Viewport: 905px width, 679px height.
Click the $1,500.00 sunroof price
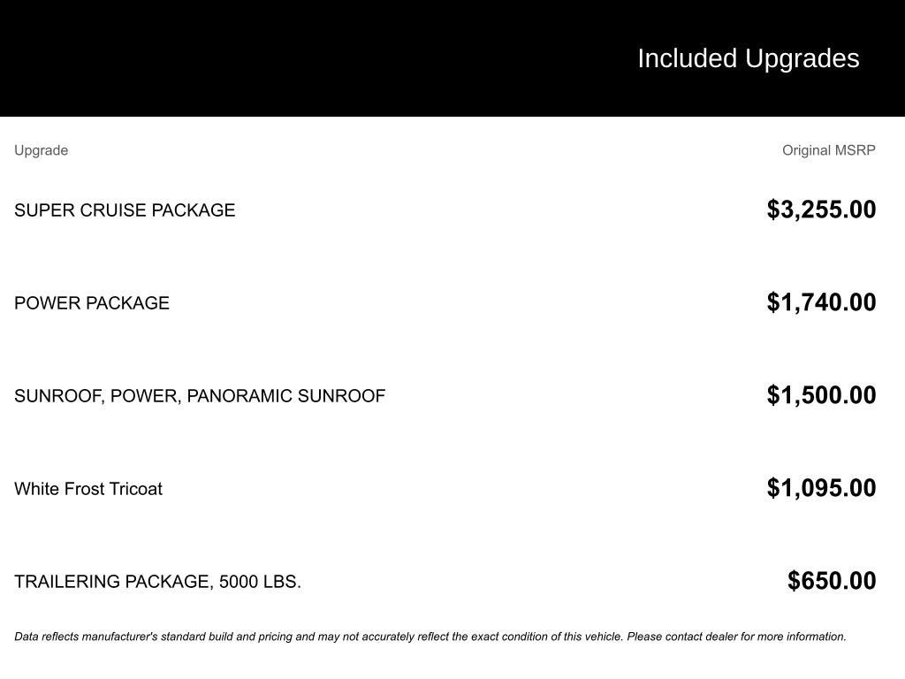(x=821, y=395)
